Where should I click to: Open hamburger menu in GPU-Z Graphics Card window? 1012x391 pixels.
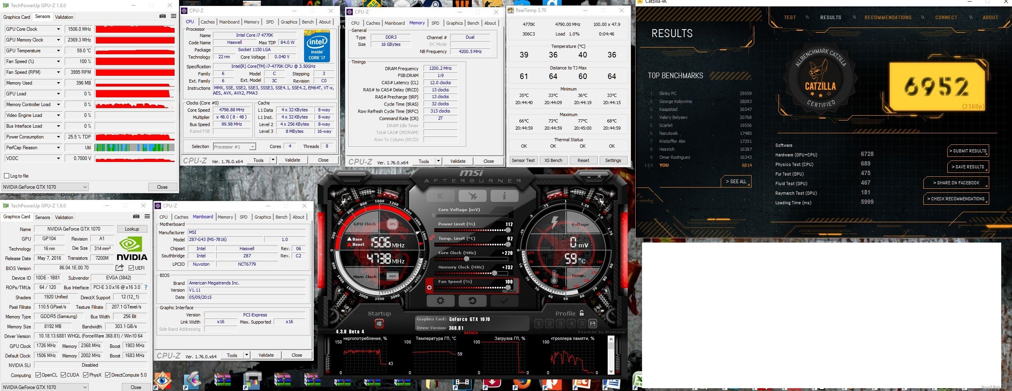coord(147,216)
